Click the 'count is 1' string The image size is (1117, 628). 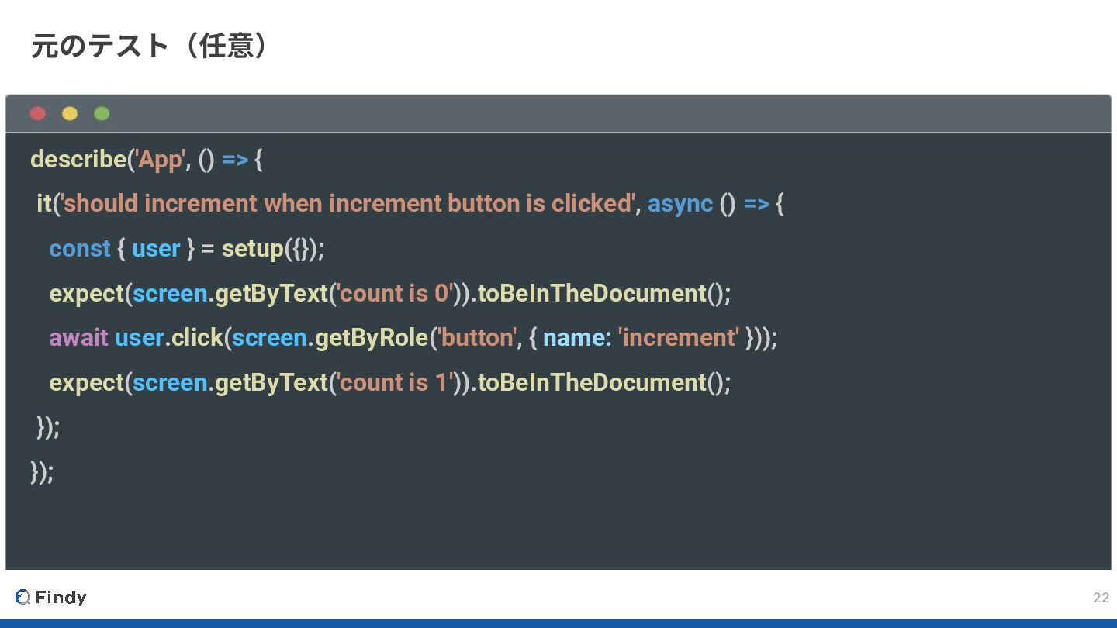395,383
